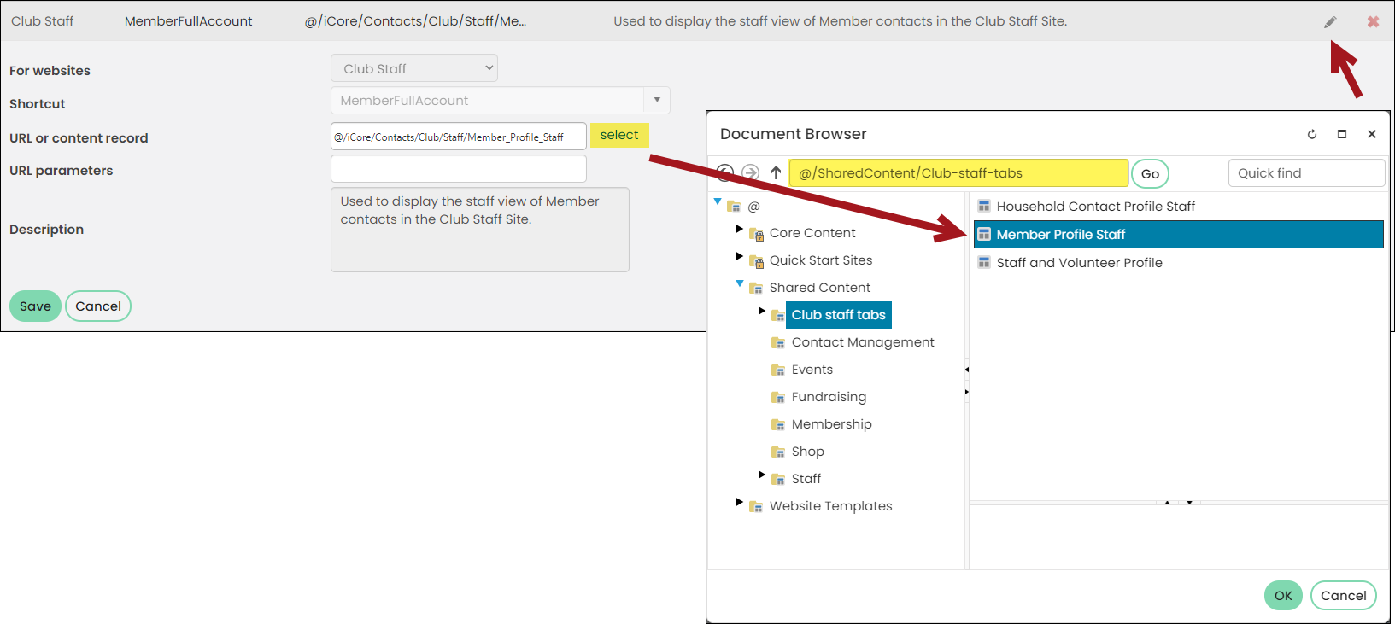Go back in Document Browser history

725,172
